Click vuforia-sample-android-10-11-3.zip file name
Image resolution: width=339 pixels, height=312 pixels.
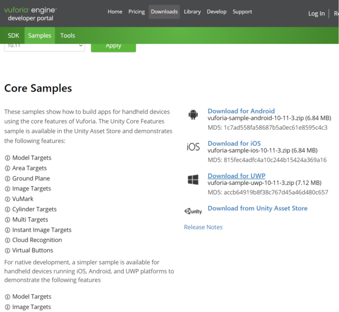(x=256, y=118)
